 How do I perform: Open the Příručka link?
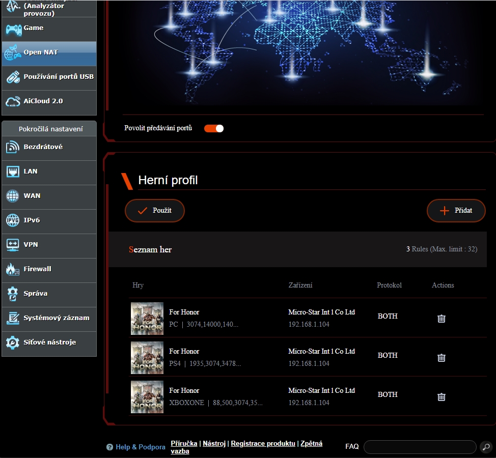pos(184,443)
